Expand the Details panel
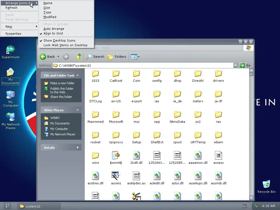 tap(78, 147)
